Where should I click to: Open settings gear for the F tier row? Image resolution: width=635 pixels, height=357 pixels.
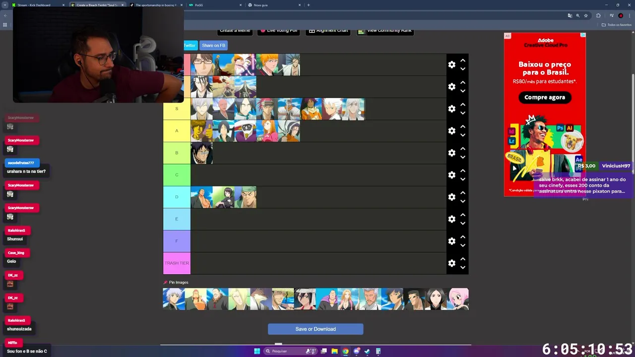[x=451, y=241]
